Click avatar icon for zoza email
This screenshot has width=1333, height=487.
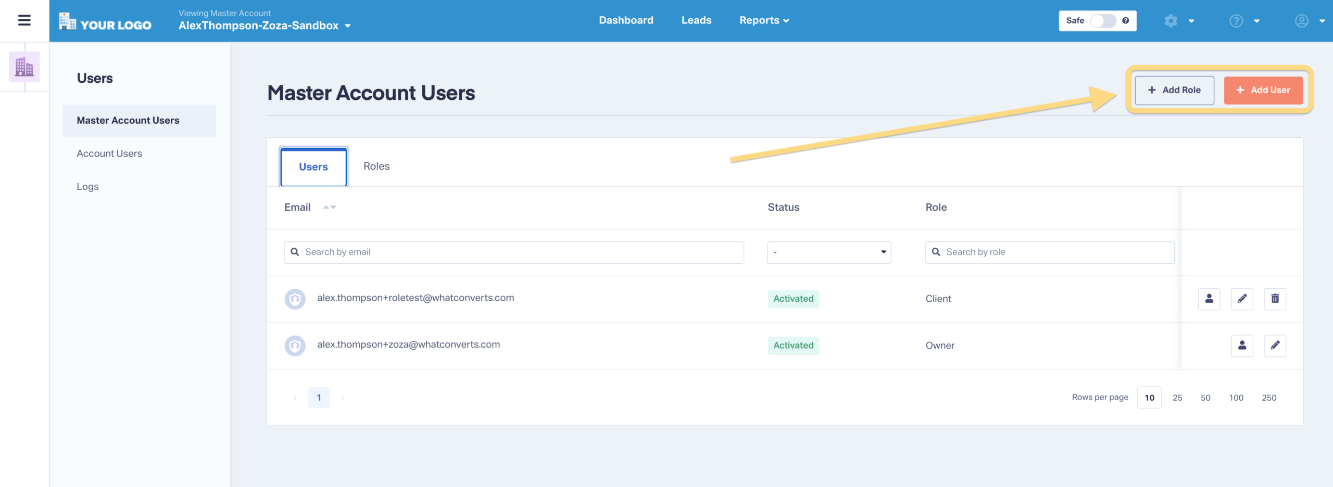point(295,345)
